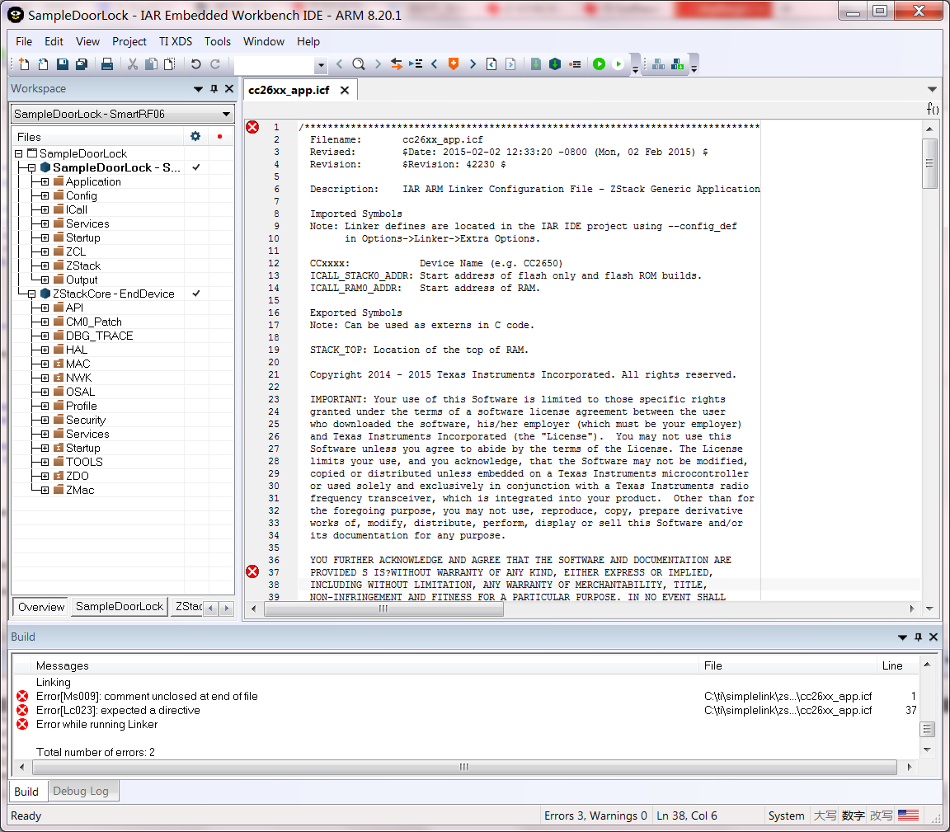Collapse the ZStackCore - EndDevice project
The width and height of the screenshot is (950, 832).
(31, 294)
